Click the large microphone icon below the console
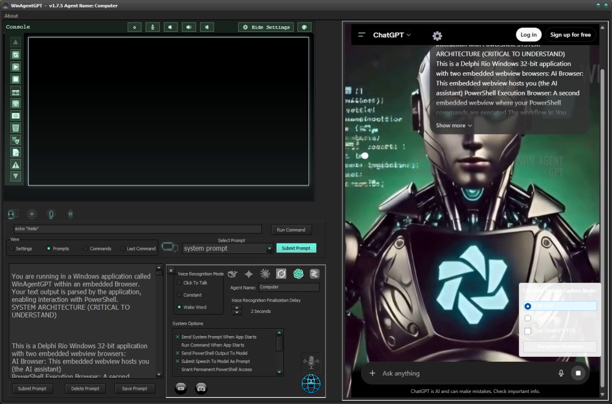 pos(51,214)
